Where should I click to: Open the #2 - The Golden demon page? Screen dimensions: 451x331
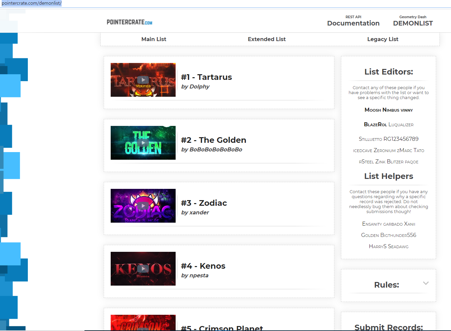click(214, 140)
